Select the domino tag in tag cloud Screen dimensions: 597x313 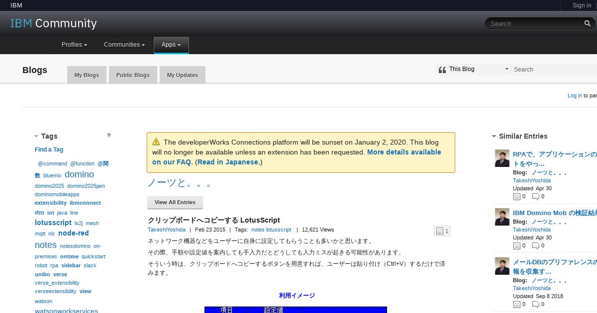pos(79,174)
